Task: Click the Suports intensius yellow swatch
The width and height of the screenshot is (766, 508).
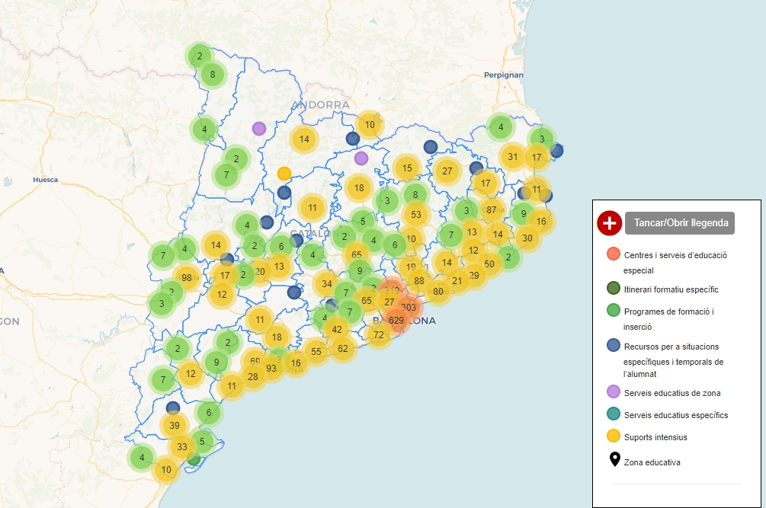Action: point(614,436)
